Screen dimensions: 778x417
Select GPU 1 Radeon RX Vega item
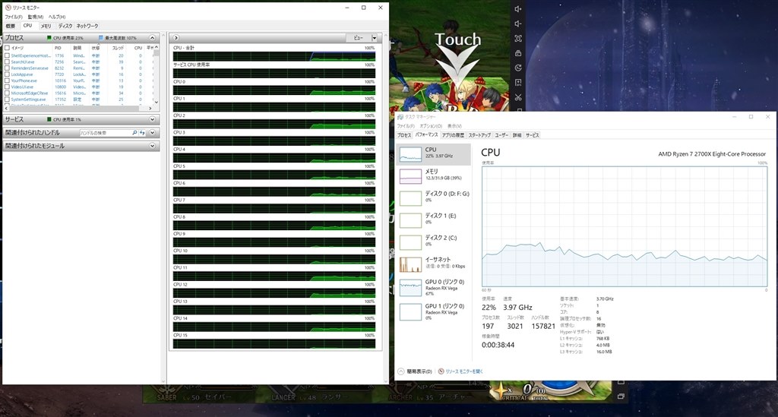click(x=433, y=312)
